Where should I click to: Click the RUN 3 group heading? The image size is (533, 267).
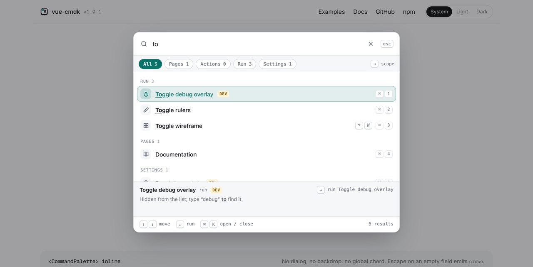click(x=147, y=81)
